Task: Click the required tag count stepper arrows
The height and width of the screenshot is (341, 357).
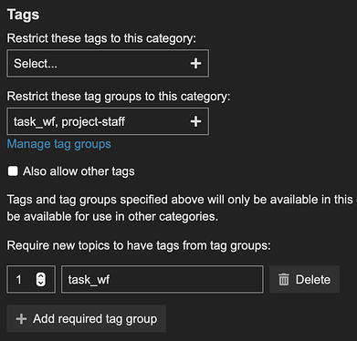Action: coord(41,279)
